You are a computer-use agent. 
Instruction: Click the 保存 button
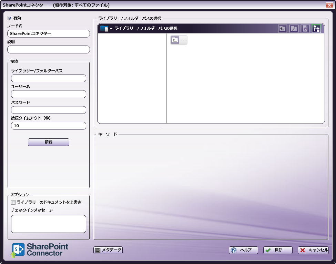tap(278, 250)
